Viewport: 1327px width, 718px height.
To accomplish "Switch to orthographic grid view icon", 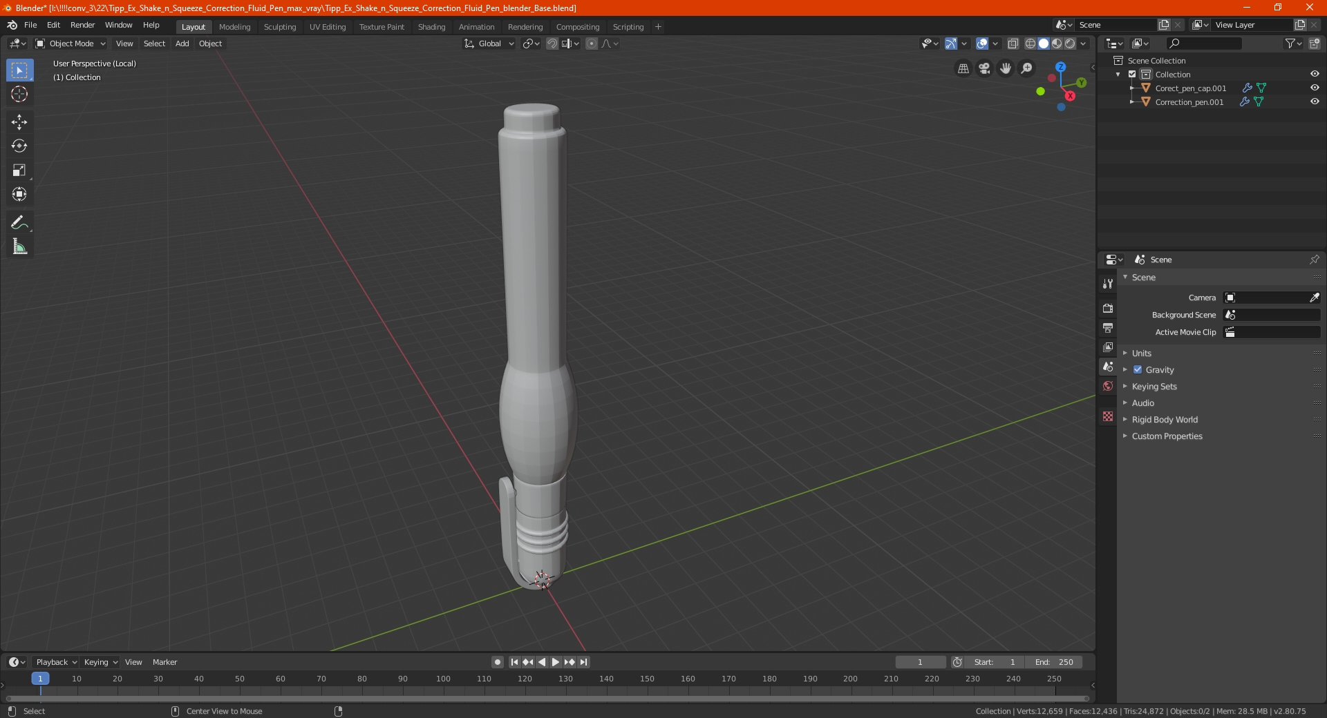I will pos(963,68).
